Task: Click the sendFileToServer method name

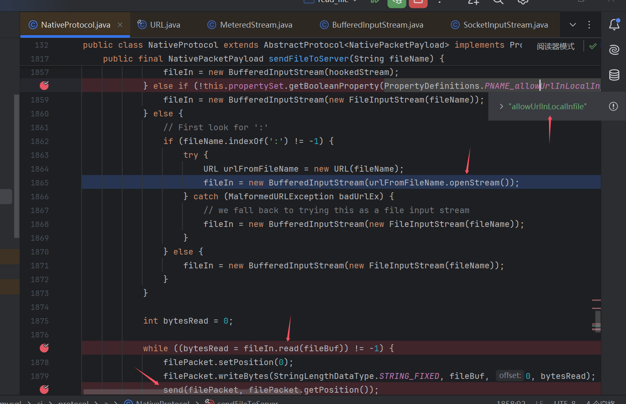Action: coord(309,59)
